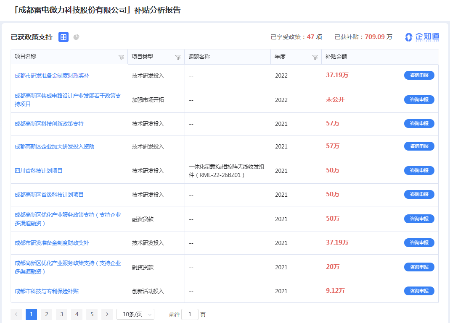
Task: Click the 已享受政策：47 项 summary
Action: point(296,37)
